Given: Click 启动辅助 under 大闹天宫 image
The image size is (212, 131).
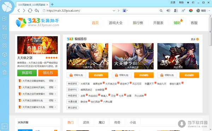Looking at the screenshot, I should pos(99,75).
